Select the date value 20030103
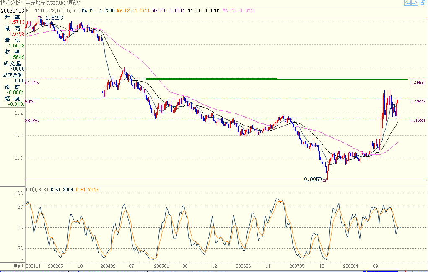 (x=12, y=10)
